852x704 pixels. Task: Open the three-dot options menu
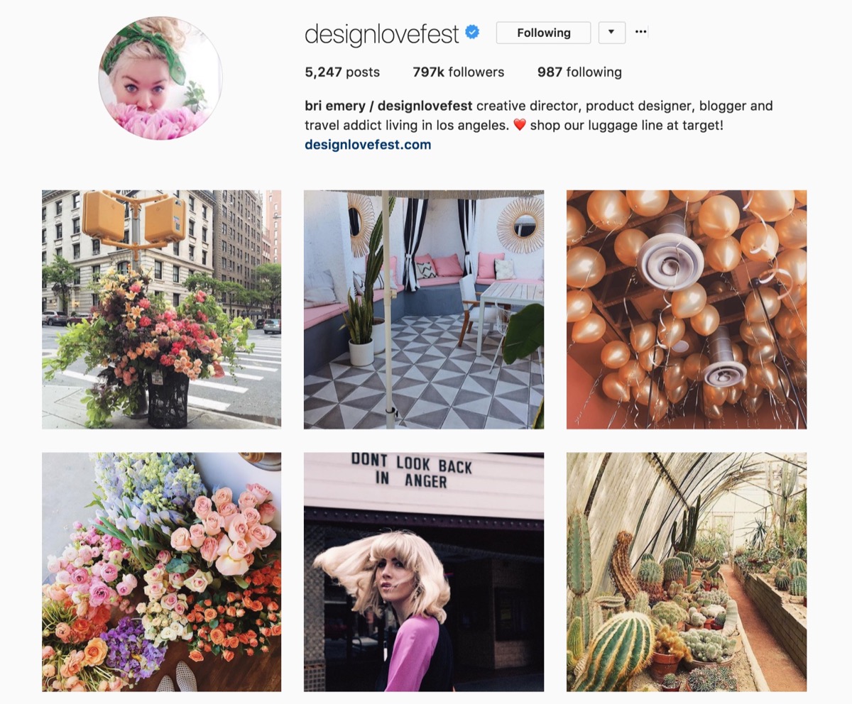click(x=641, y=32)
